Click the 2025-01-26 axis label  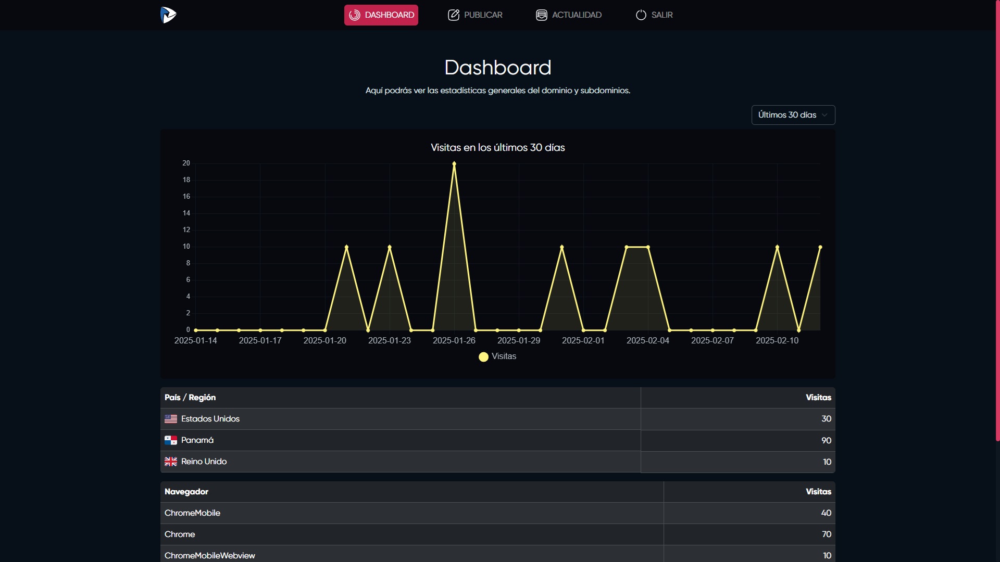[454, 341]
